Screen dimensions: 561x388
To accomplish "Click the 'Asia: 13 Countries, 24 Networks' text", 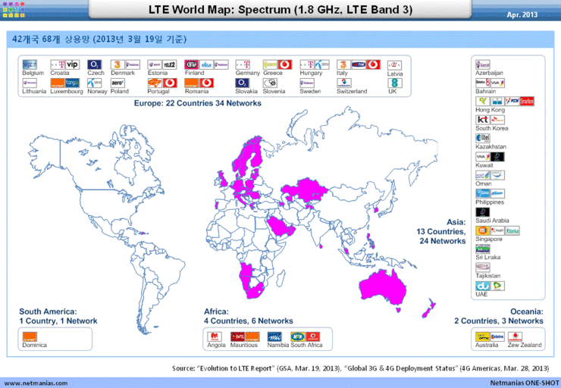I will click(x=441, y=231).
